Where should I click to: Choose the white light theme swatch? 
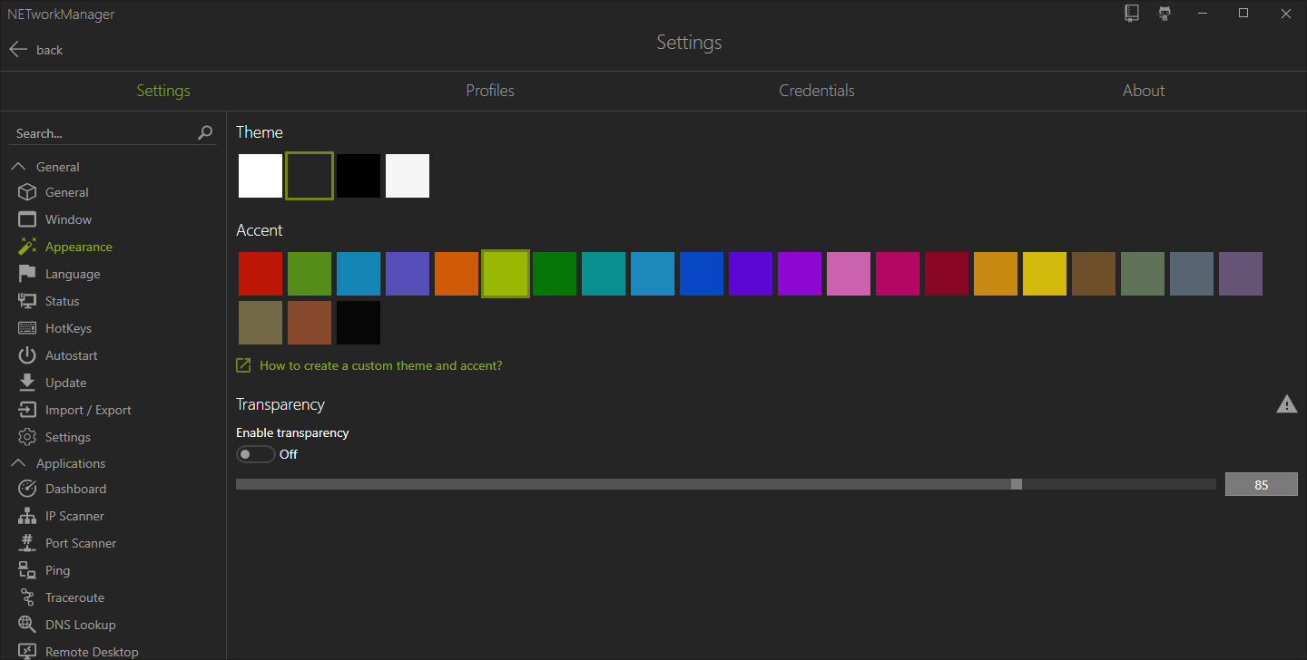point(260,176)
